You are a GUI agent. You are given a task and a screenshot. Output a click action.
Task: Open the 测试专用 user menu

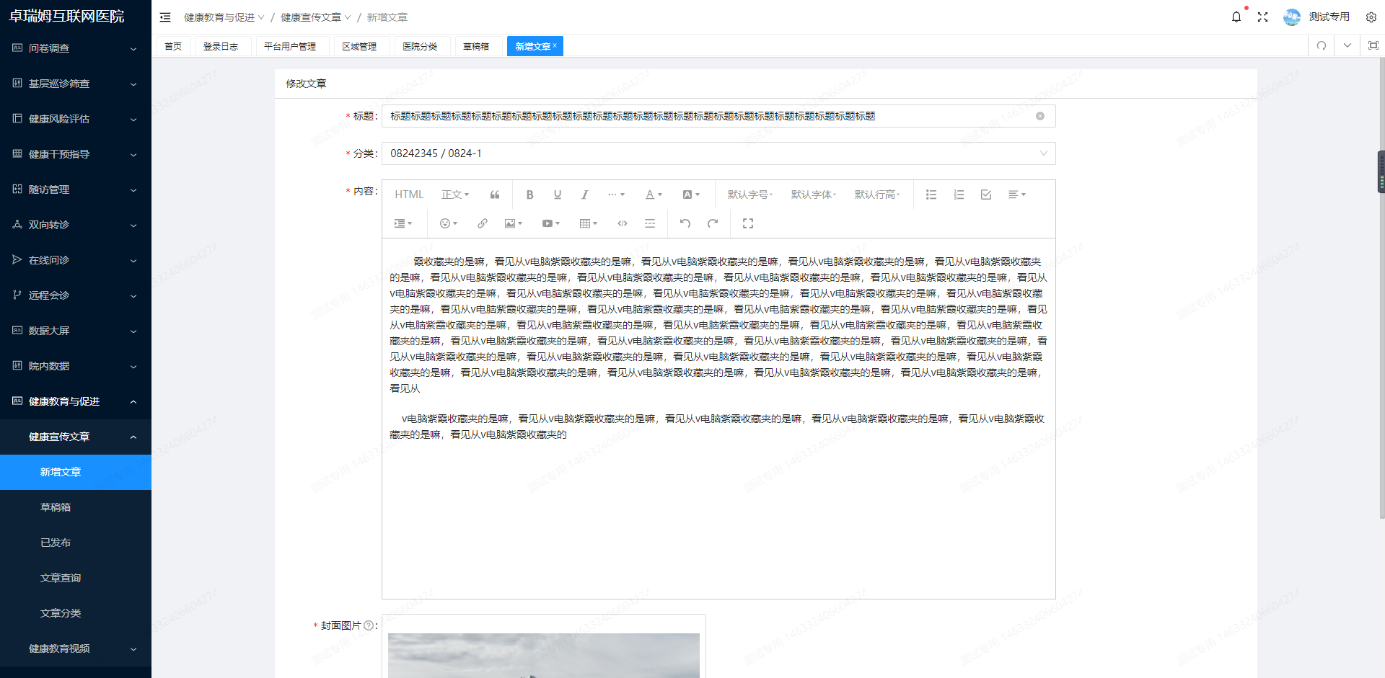[x=1316, y=17]
